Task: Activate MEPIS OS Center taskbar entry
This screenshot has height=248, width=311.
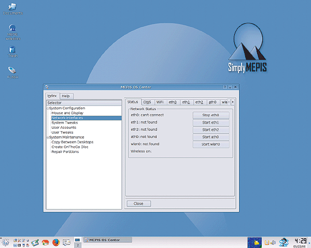Action: tap(107, 240)
